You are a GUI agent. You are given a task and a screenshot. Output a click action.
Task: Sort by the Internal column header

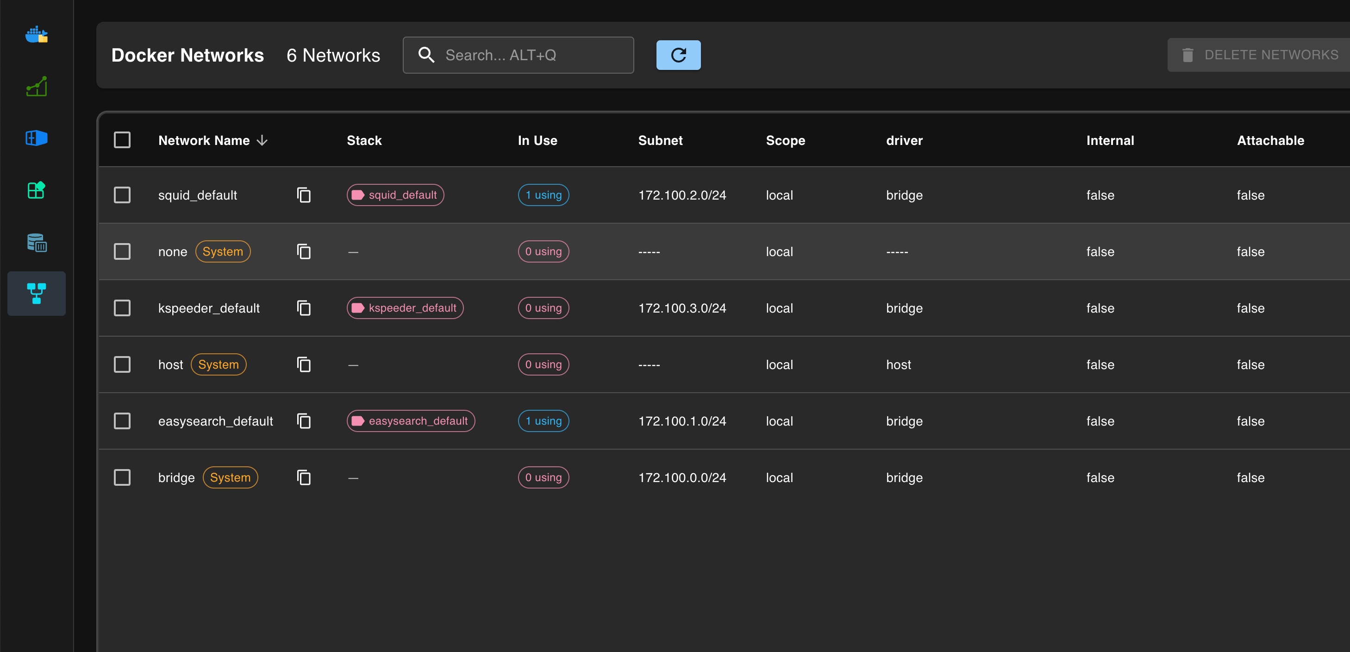point(1110,140)
